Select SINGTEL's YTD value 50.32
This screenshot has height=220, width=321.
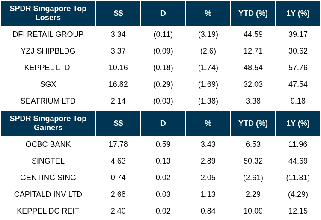(x=253, y=161)
